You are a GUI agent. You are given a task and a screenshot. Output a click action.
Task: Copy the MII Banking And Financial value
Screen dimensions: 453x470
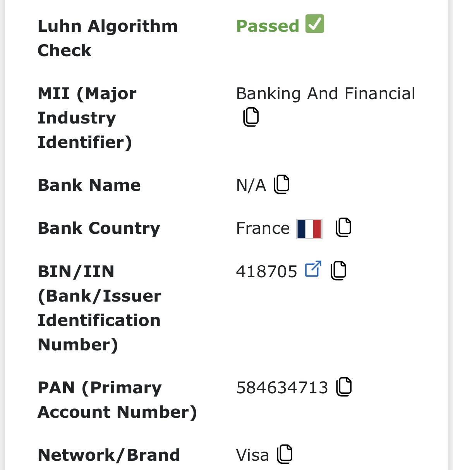[251, 117]
